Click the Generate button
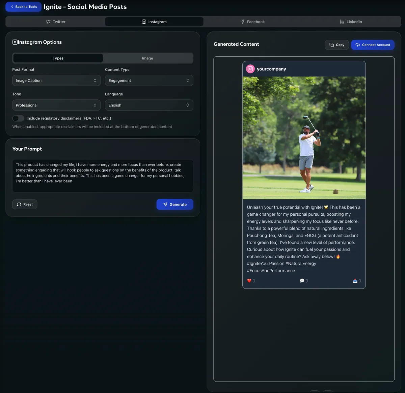Viewport: 405px width, 393px height. point(175,204)
